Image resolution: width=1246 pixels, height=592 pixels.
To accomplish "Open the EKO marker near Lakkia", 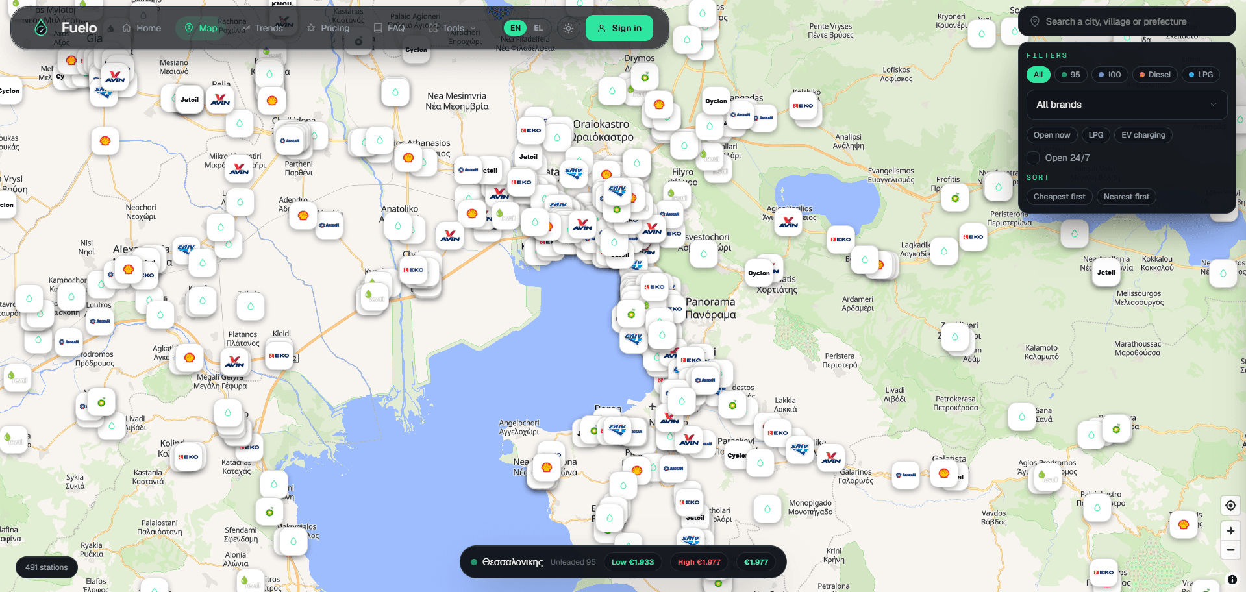I will click(x=778, y=433).
